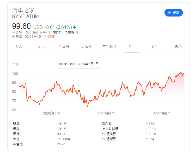Viewport: 196px width, 155px height.
Task: Click the 上次收盤價 value 100.21
Action: [x=151, y=129]
